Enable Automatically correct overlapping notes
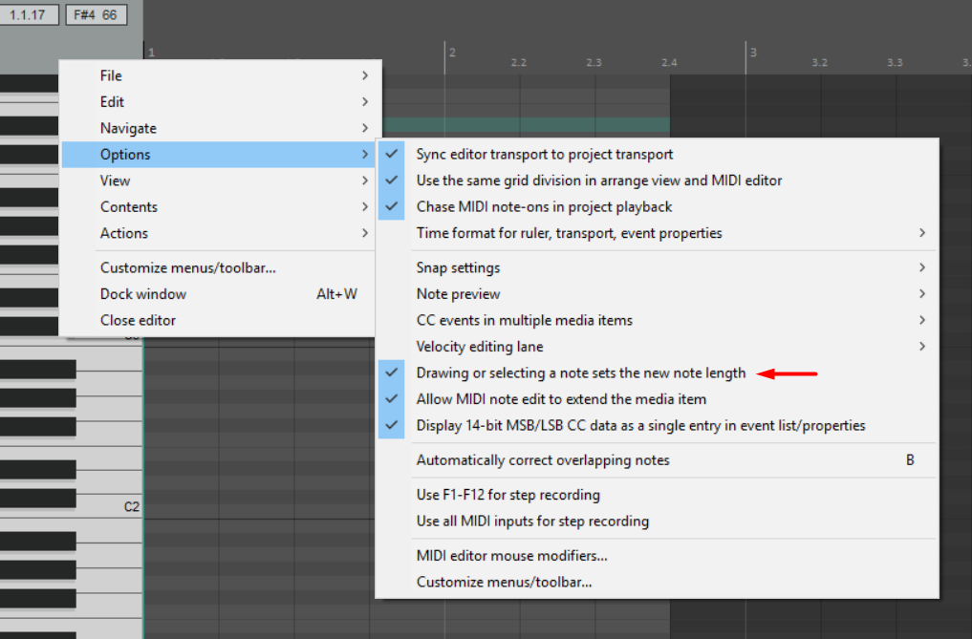Viewport: 972px width, 639px height. 543,460
